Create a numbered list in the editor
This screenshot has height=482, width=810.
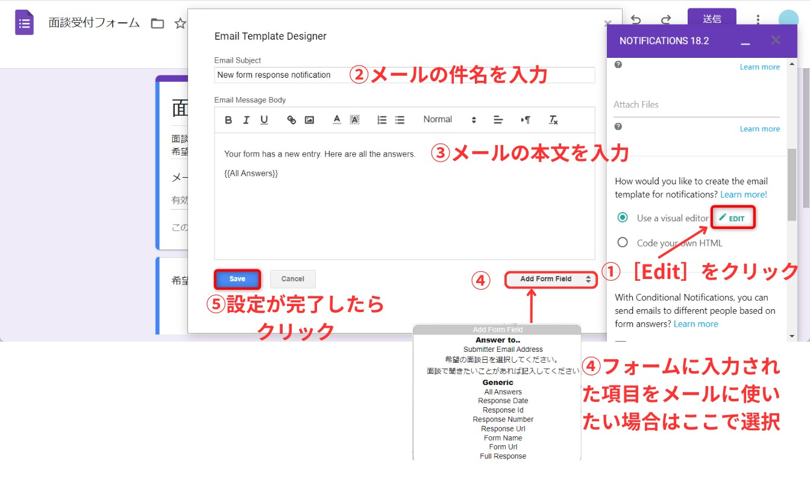[381, 120]
